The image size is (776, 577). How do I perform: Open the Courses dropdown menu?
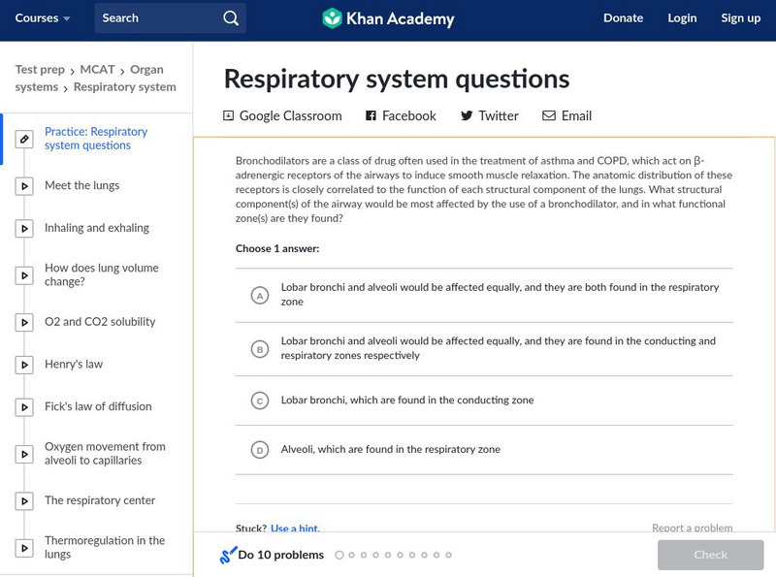pyautogui.click(x=43, y=18)
